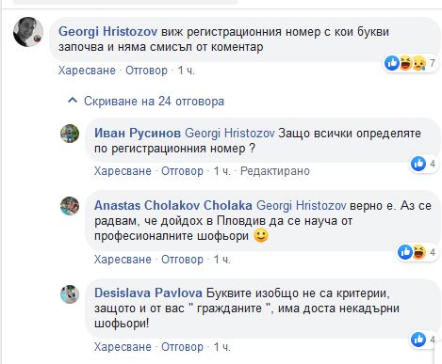This screenshot has height=364, width=442.
Task: Open the Anastas Cholakov Cholaka name link
Action: coord(173,206)
